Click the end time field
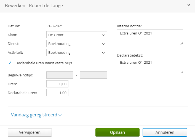The width and height of the screenshot is (195, 139). 94,75
